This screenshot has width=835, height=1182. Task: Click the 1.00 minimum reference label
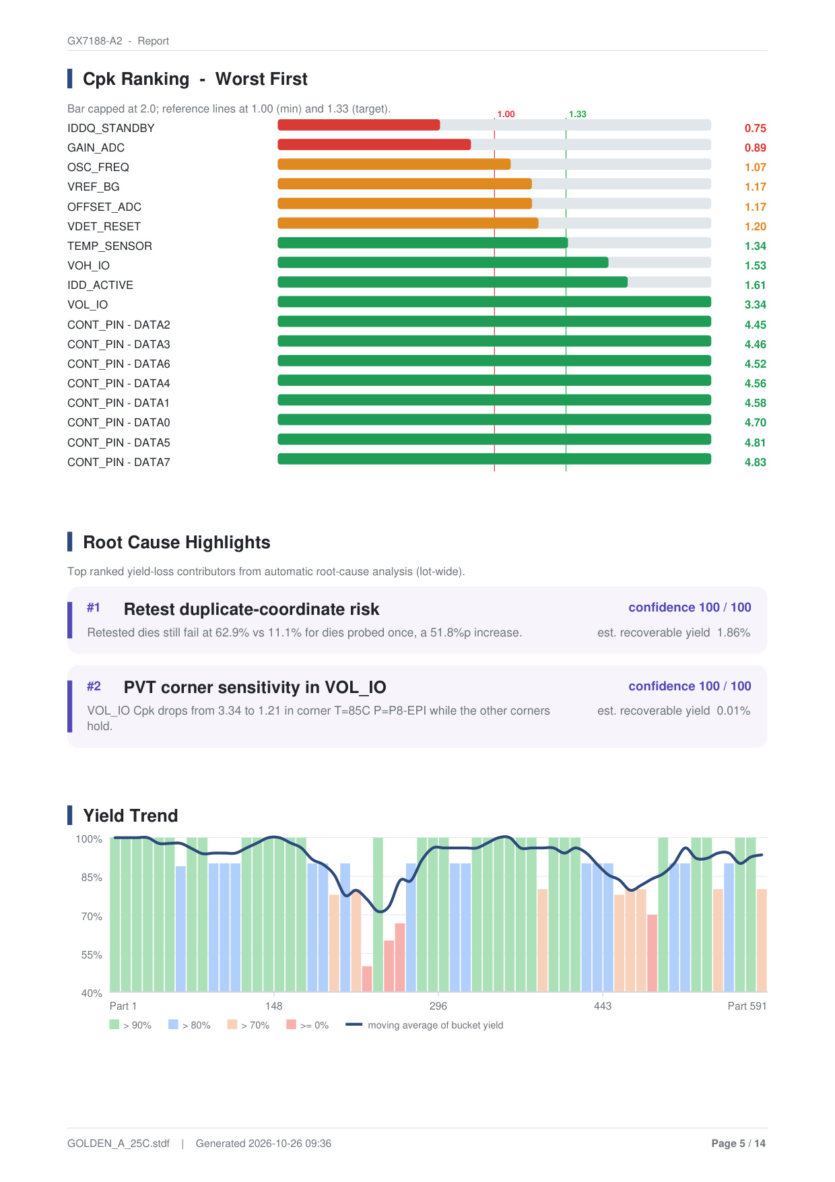[506, 114]
